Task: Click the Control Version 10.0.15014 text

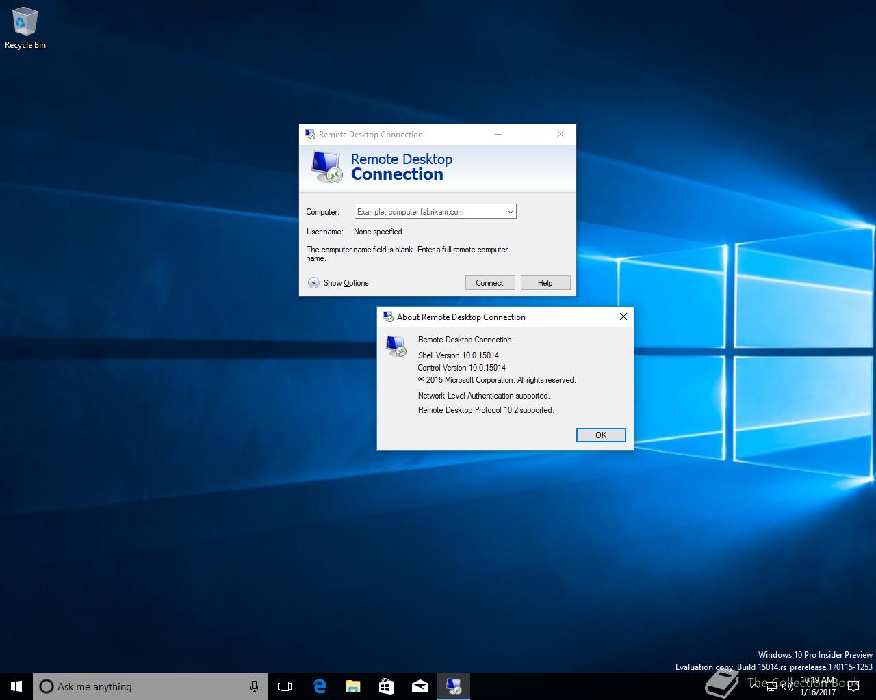Action: click(x=462, y=368)
